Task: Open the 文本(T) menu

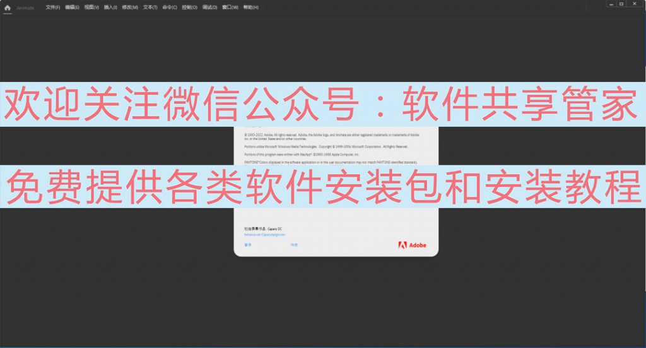Action: coord(150,8)
